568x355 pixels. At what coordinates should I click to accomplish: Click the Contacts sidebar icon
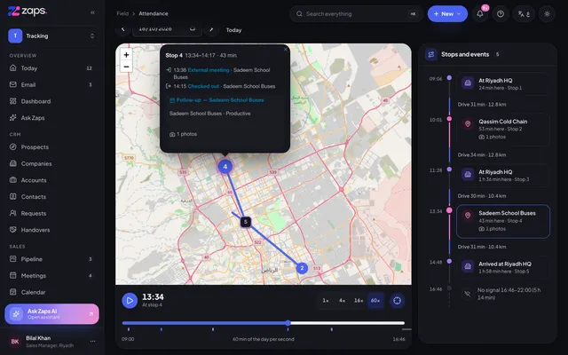(x=13, y=197)
